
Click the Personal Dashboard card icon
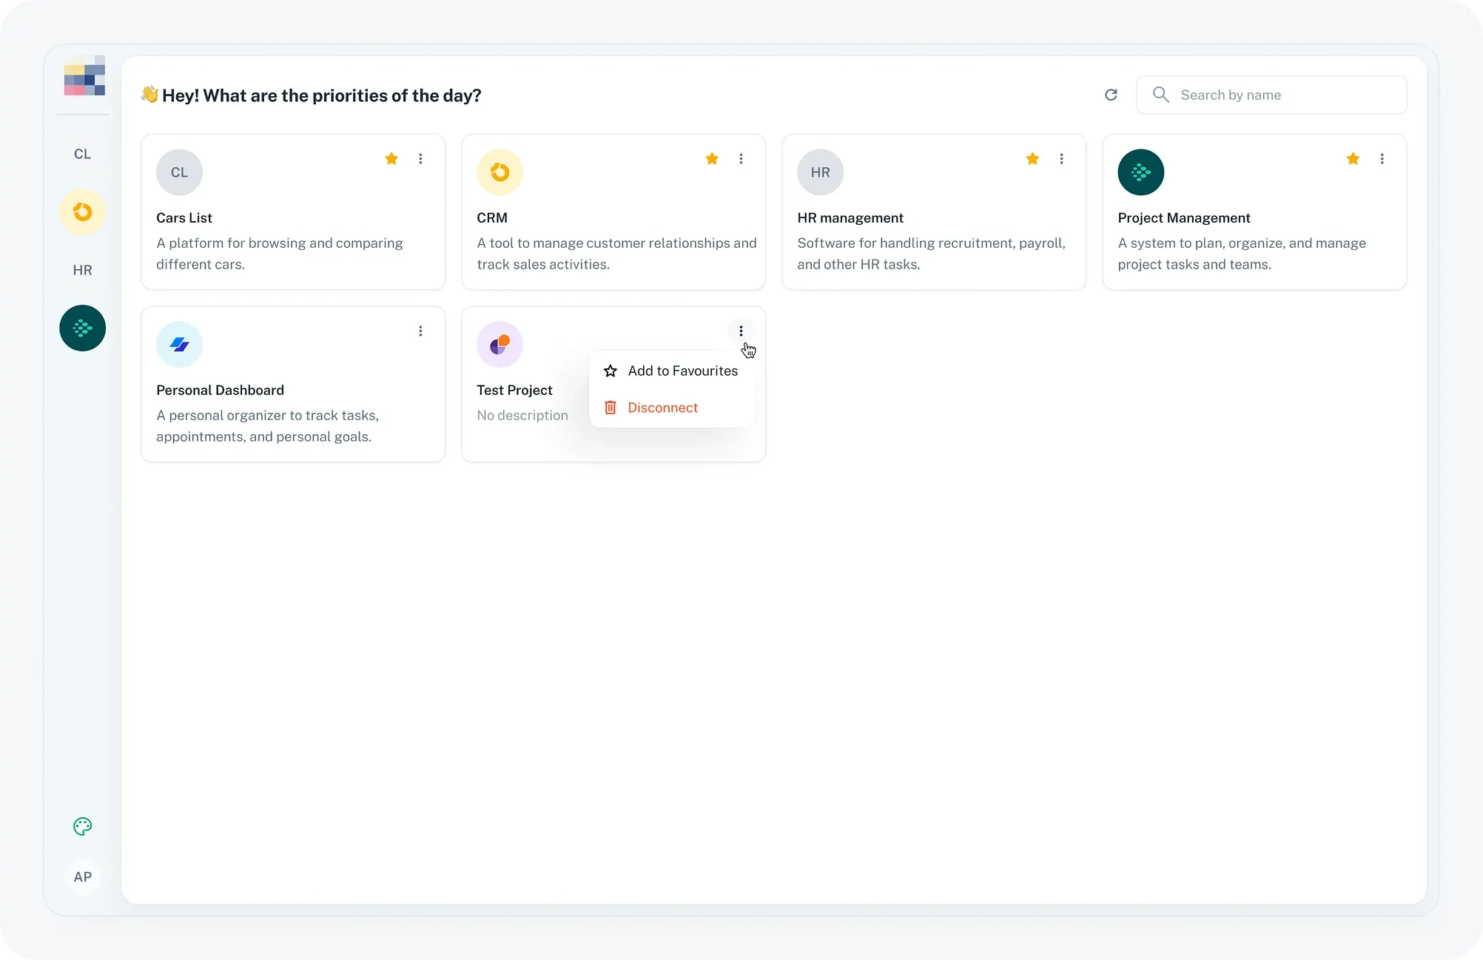(x=179, y=345)
